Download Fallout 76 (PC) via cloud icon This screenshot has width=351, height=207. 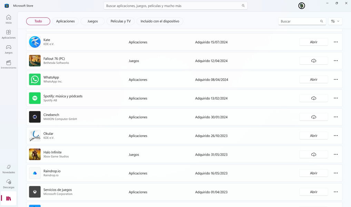coord(314,61)
